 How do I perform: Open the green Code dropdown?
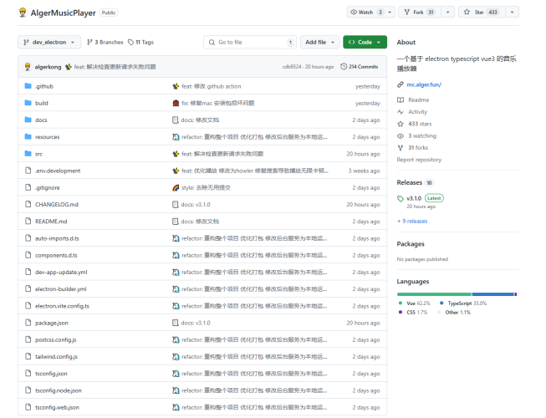(x=365, y=42)
